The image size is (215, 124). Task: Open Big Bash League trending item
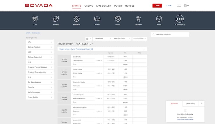click(x=40, y=82)
